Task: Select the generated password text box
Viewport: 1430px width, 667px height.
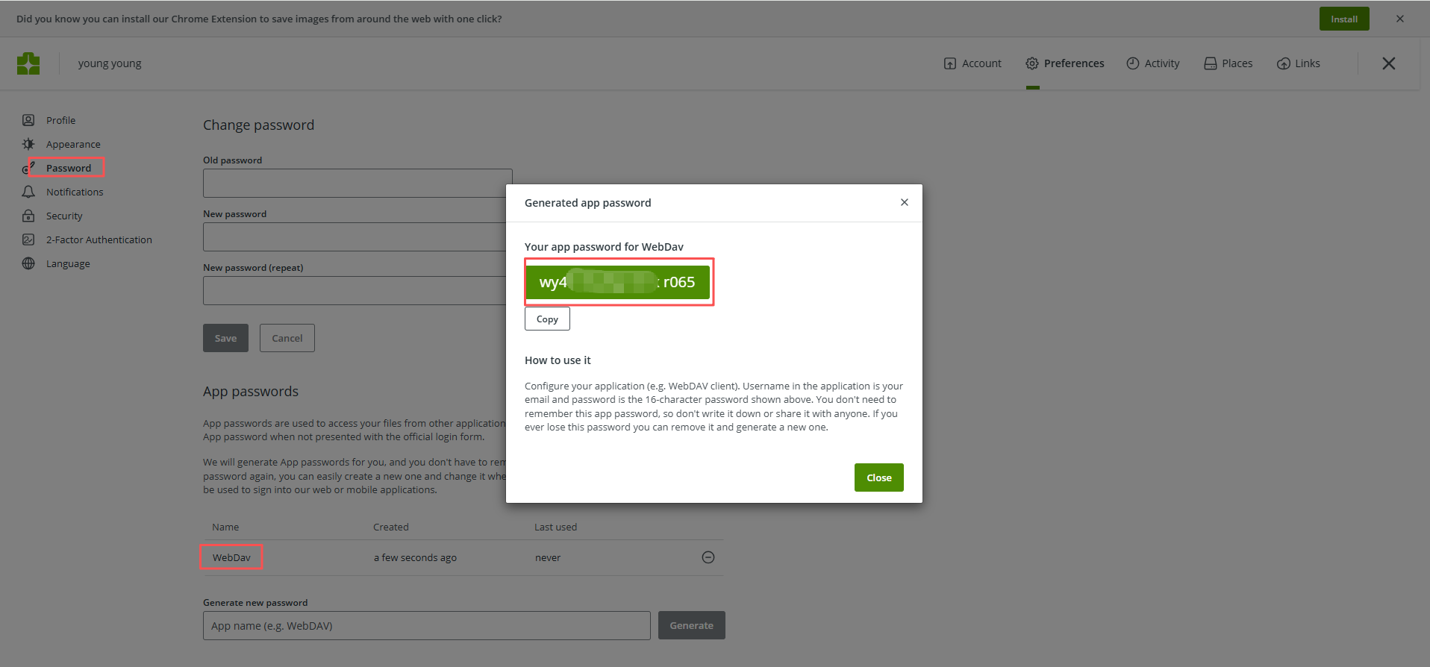Action: [x=618, y=282]
